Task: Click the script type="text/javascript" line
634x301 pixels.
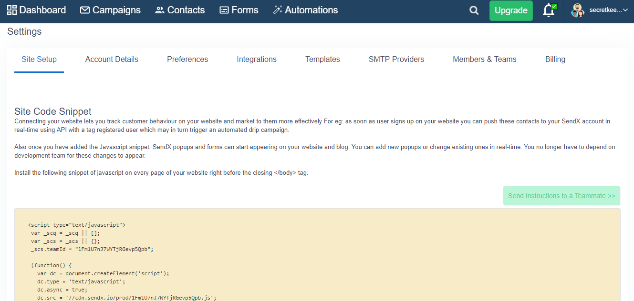Action: tap(77, 224)
